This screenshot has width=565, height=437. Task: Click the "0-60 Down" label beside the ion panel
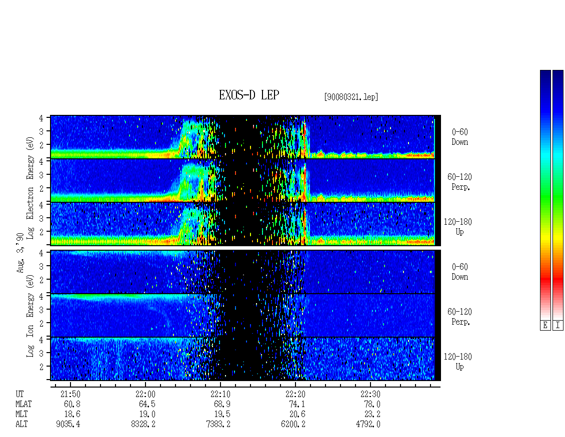click(460, 272)
